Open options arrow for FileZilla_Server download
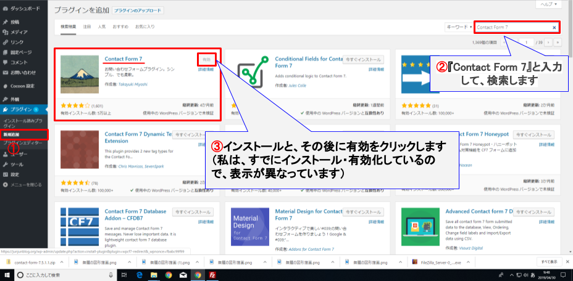This screenshot has height=281, width=573. [x=469, y=262]
